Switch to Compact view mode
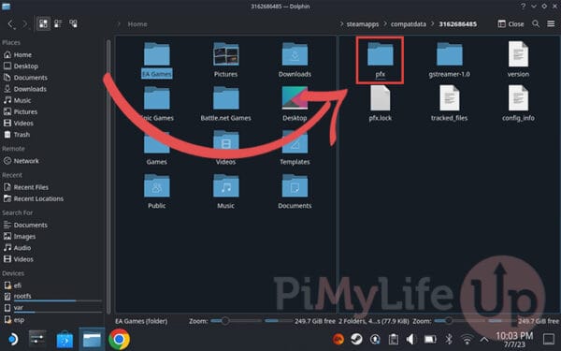 pos(58,24)
